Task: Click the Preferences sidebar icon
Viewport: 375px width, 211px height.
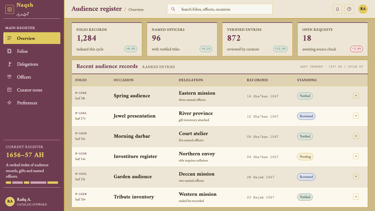Action: (9, 103)
